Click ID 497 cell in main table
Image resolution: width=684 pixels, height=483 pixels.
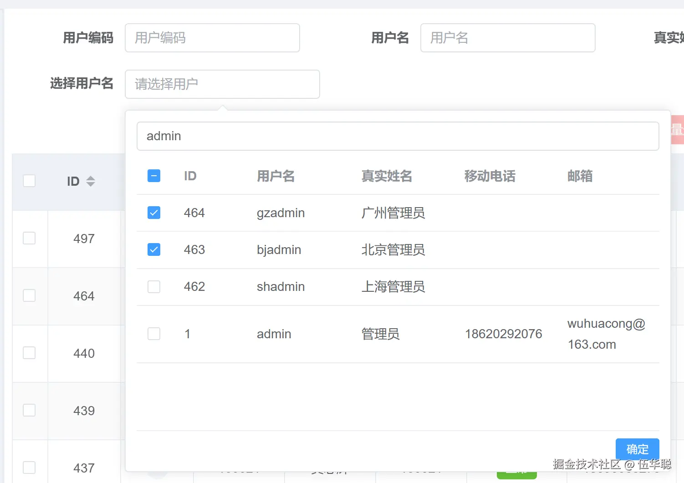pos(84,239)
